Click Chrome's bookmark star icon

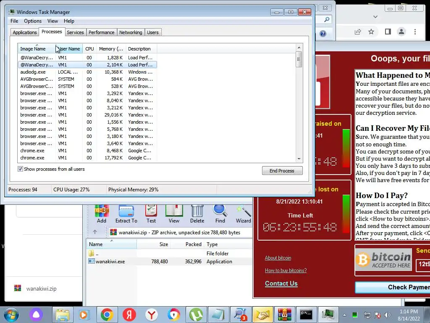(371, 32)
